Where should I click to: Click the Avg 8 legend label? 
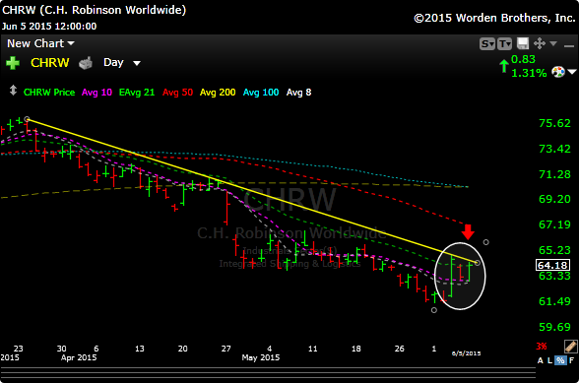298,93
